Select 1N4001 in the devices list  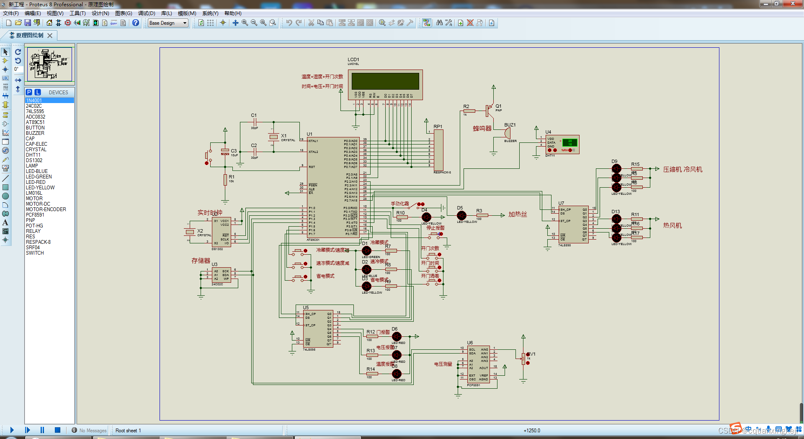tap(49, 101)
